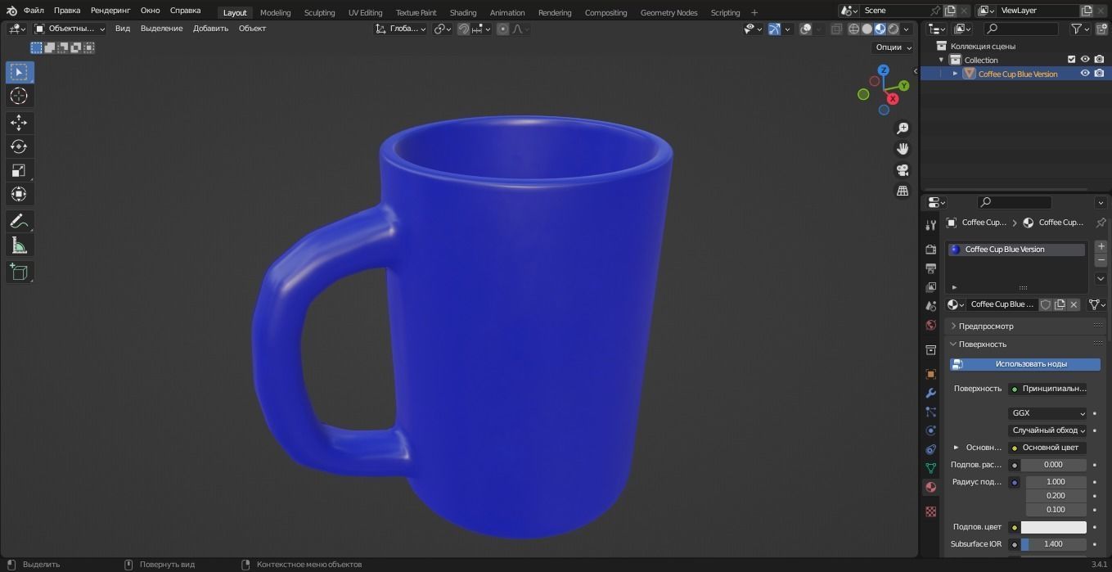Screen dimensions: 1112x572
Task: Switch to Modeling workspace tab
Action: pyautogui.click(x=275, y=12)
